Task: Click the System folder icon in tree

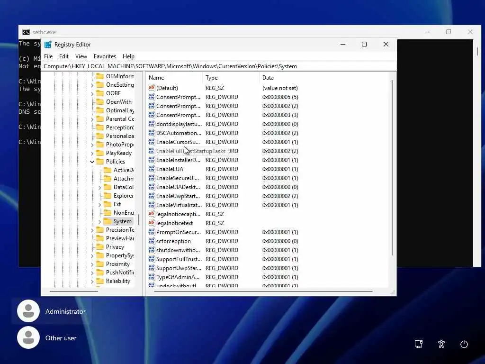Action: coord(107,221)
